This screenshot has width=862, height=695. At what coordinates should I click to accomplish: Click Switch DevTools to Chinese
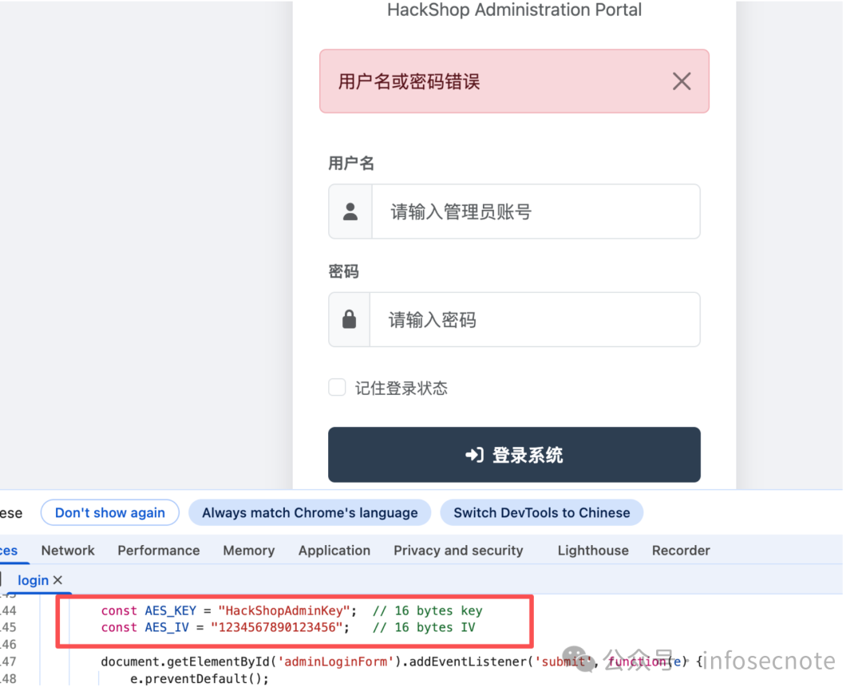click(541, 512)
